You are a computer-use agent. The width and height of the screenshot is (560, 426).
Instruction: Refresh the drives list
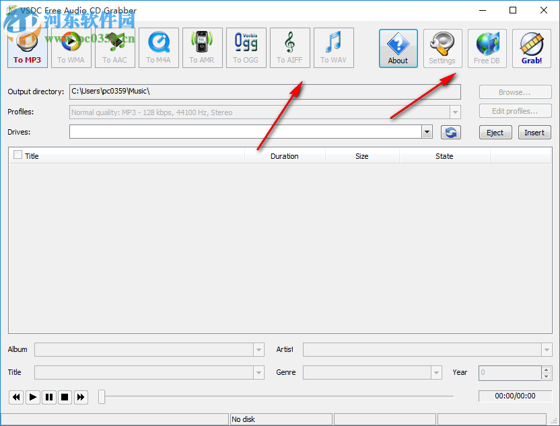[450, 132]
